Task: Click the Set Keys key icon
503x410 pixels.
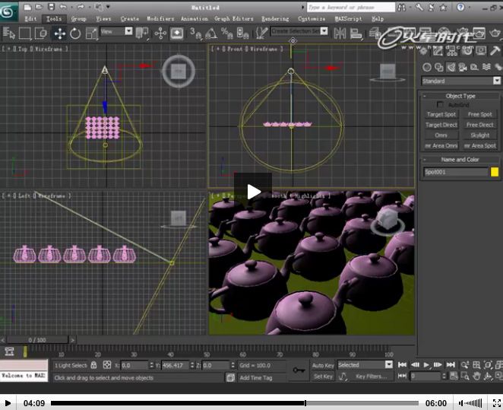Action: tap(299, 370)
